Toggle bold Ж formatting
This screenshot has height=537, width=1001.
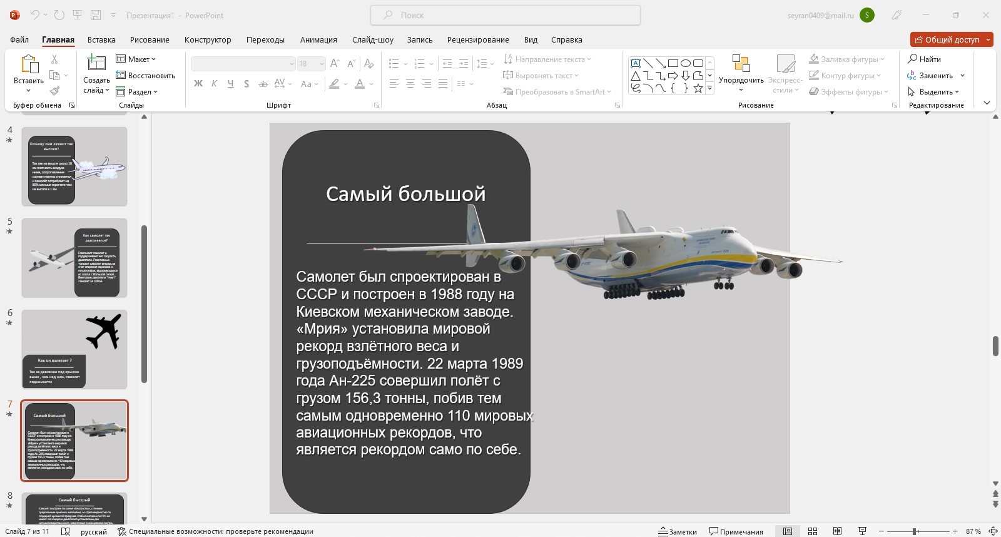[x=198, y=83]
